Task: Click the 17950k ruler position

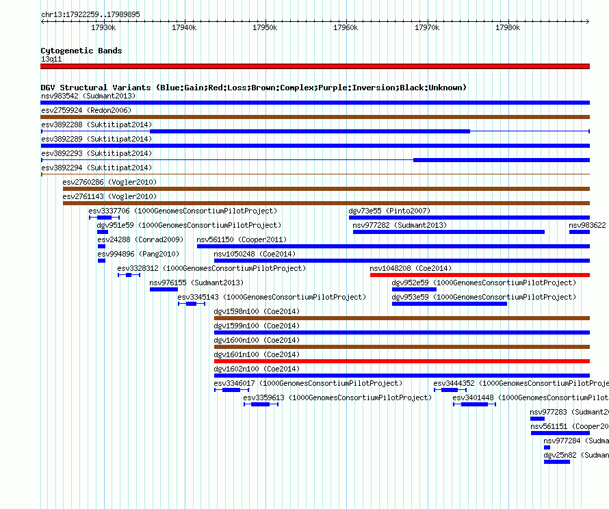Action: [x=265, y=27]
